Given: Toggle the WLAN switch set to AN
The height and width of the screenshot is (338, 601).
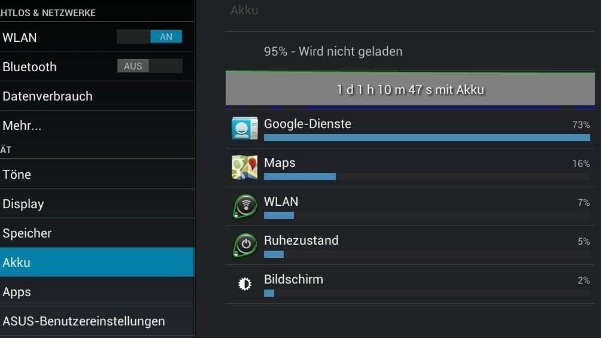Looking at the screenshot, I should click(x=150, y=36).
